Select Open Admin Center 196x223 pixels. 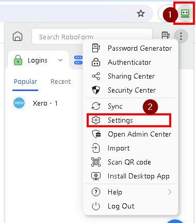click(x=130, y=134)
